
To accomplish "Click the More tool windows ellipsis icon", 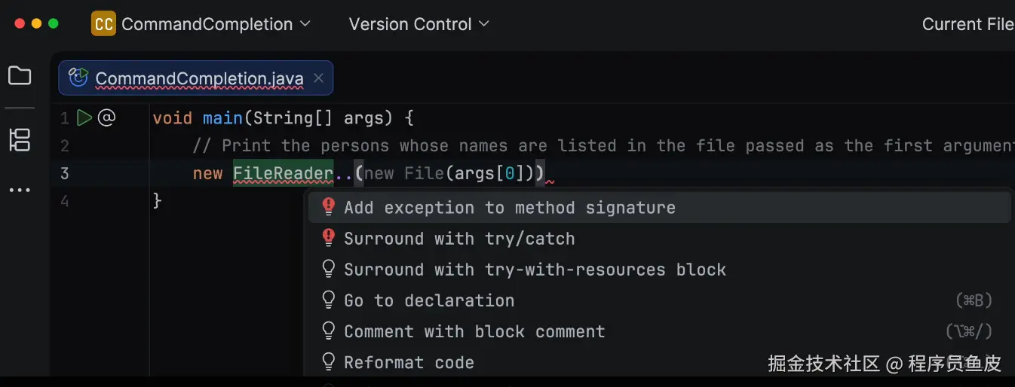I will pyautogui.click(x=20, y=190).
